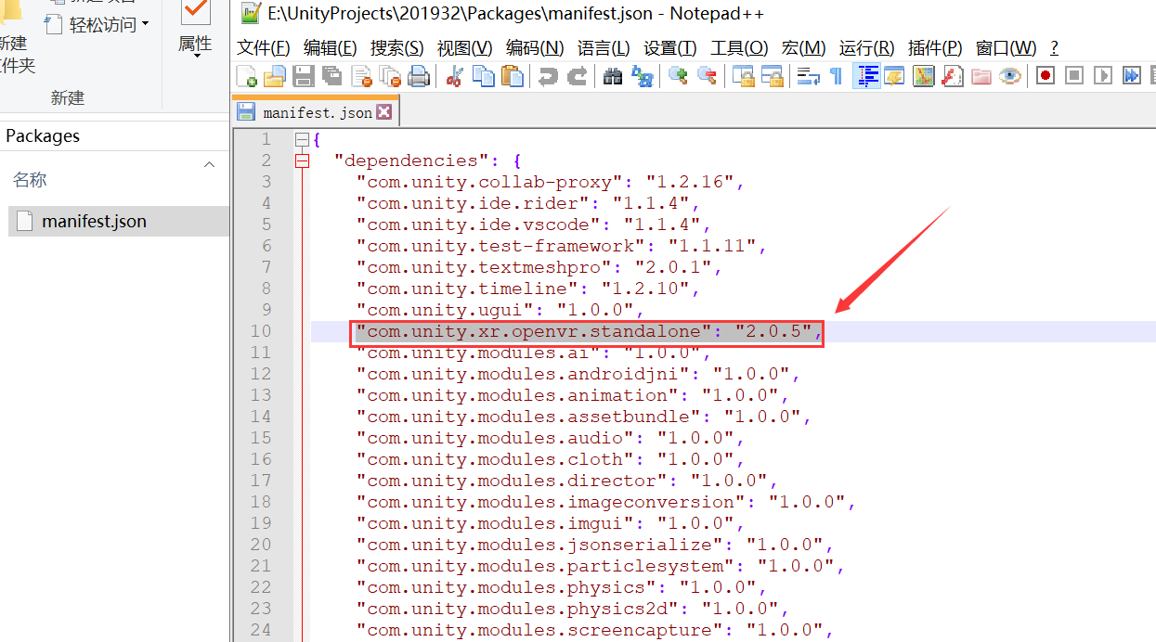1156x642 pixels.
Task: Cut selection with the scissors icon
Action: 454,76
